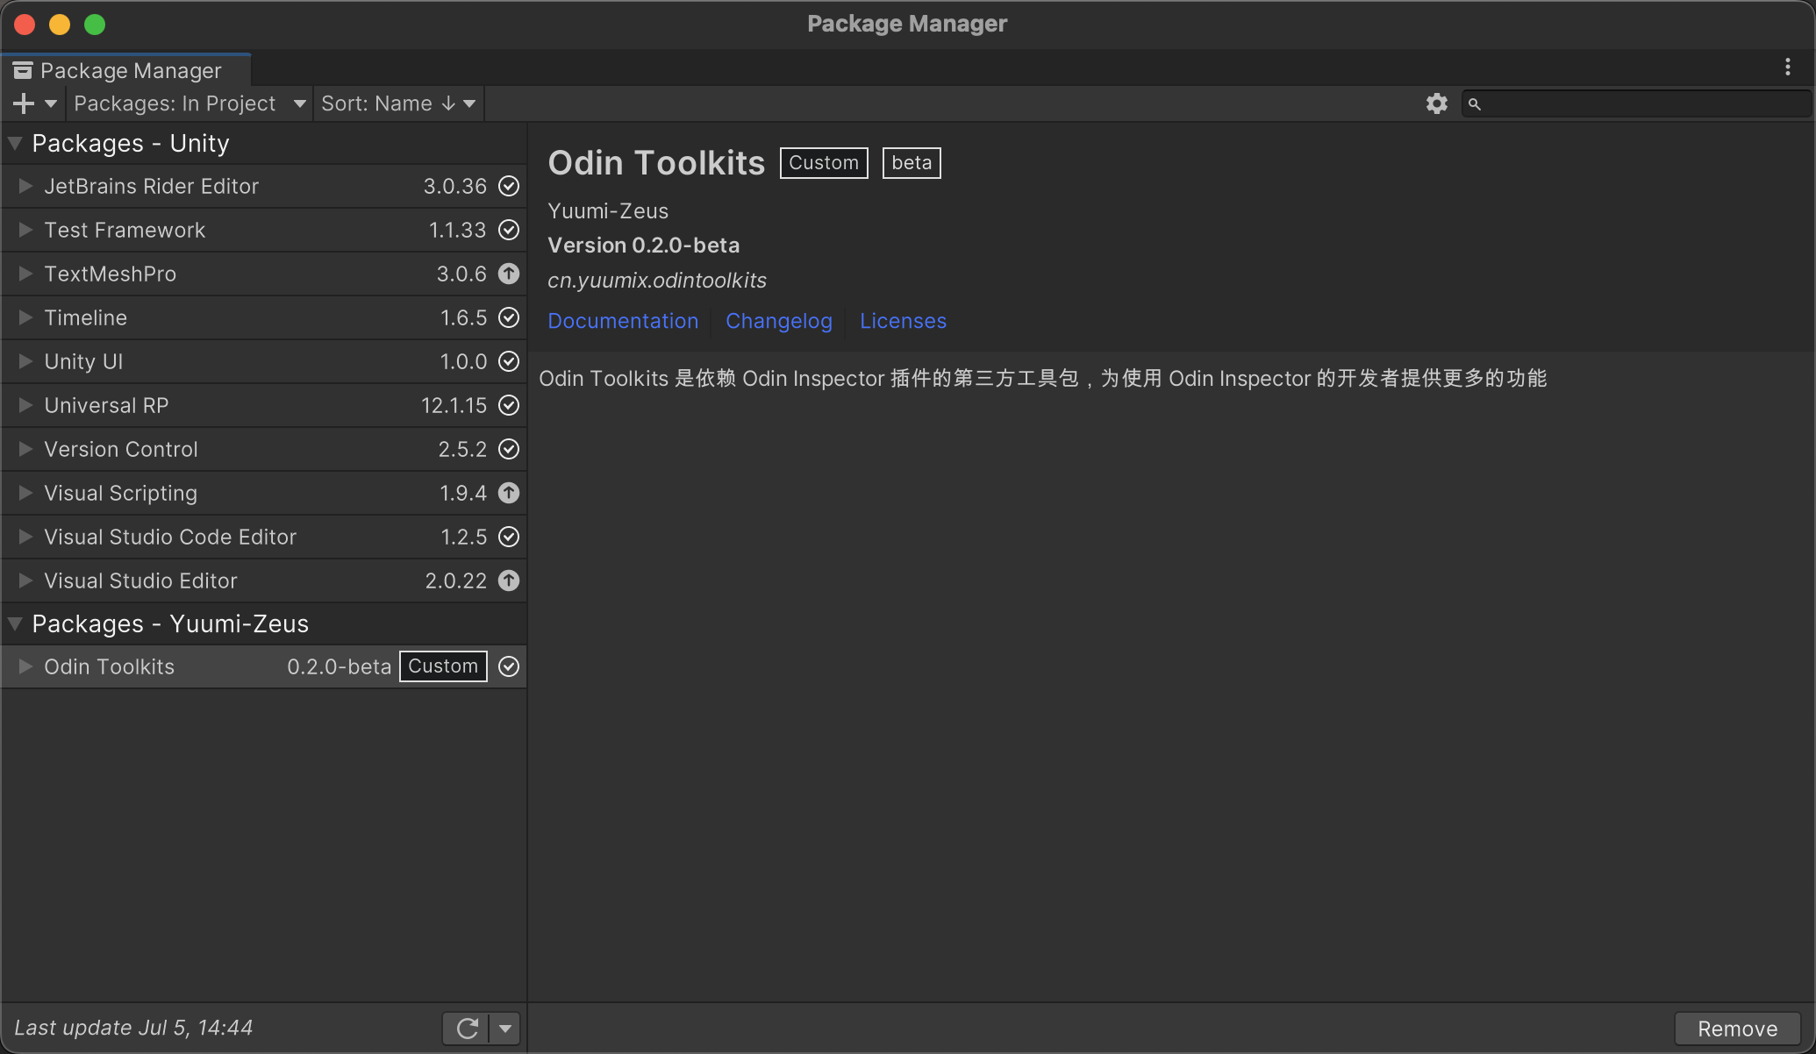Click package name cn.yuumix.odintoolkits
Viewport: 1816px width, 1054px height.
(657, 281)
